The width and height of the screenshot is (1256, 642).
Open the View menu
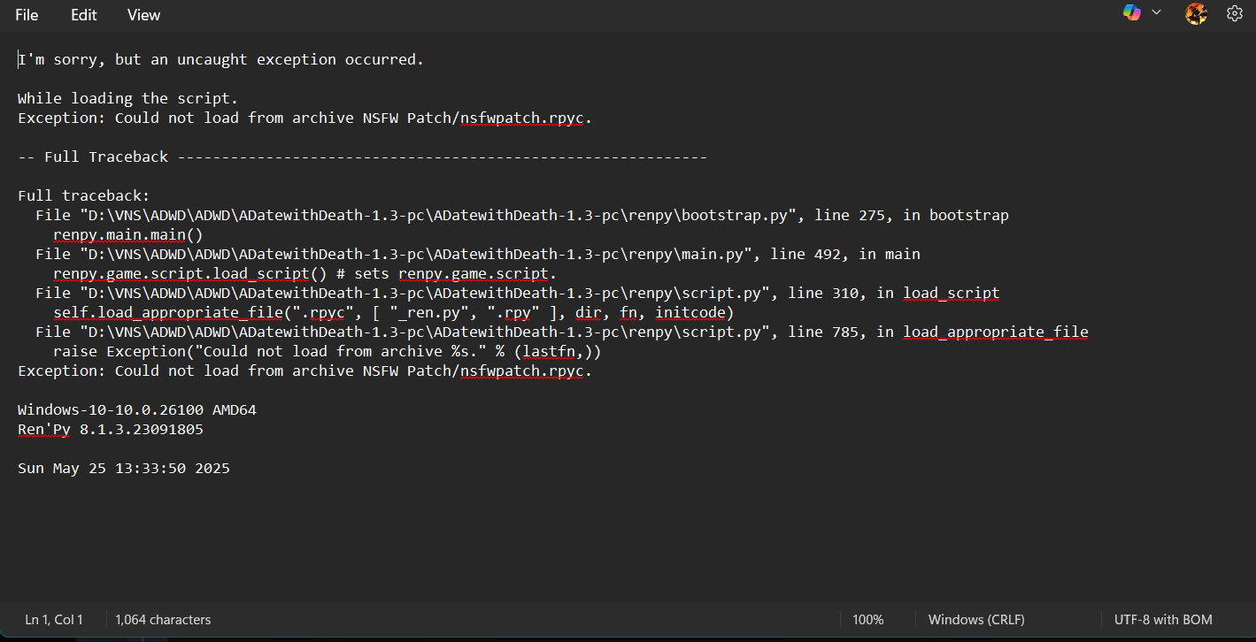[x=143, y=15]
